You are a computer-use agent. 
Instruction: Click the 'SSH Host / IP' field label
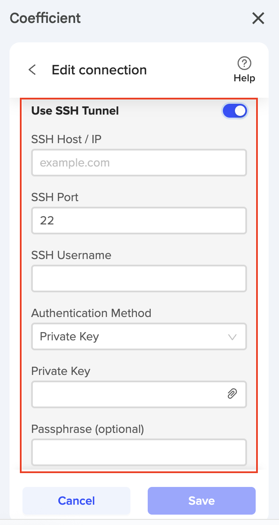coord(67,139)
